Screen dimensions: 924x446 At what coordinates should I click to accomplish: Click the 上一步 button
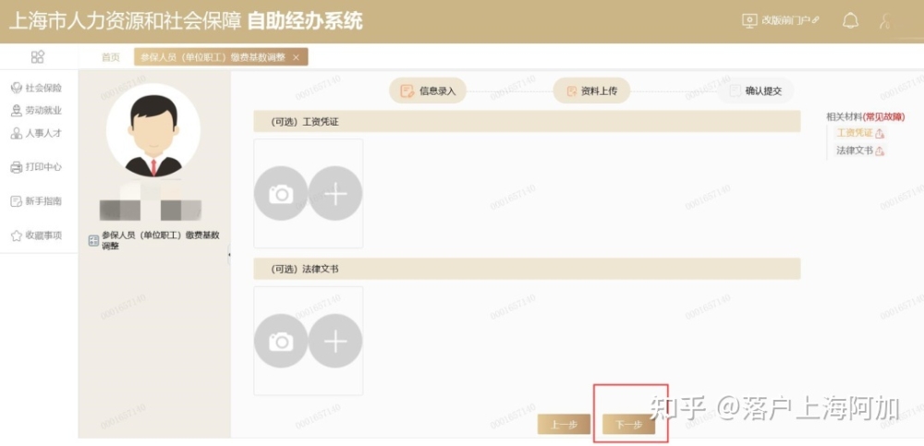coord(564,424)
